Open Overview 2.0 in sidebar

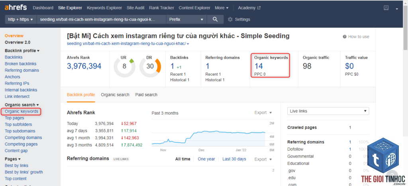tap(18, 42)
